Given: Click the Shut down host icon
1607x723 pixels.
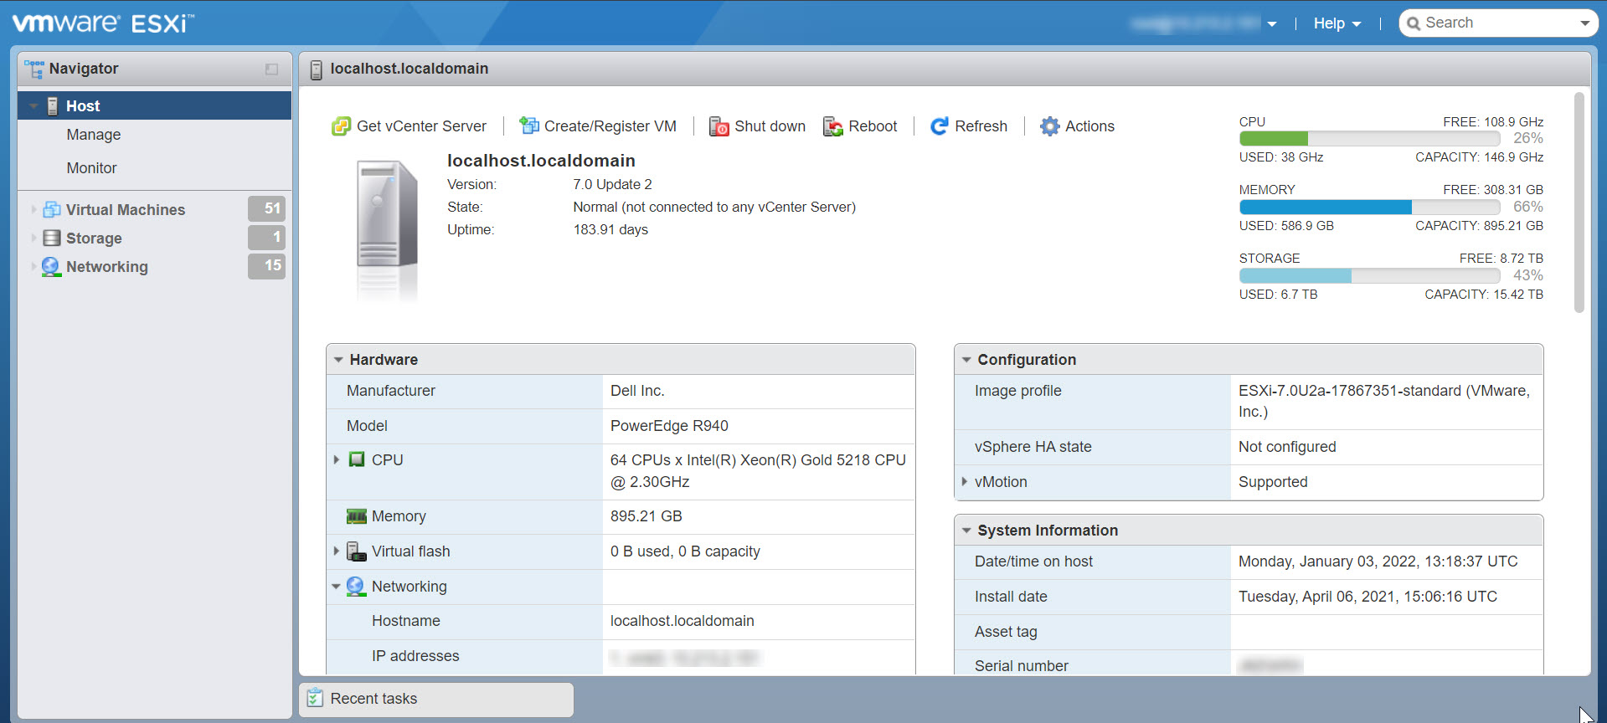Looking at the screenshot, I should click(719, 126).
